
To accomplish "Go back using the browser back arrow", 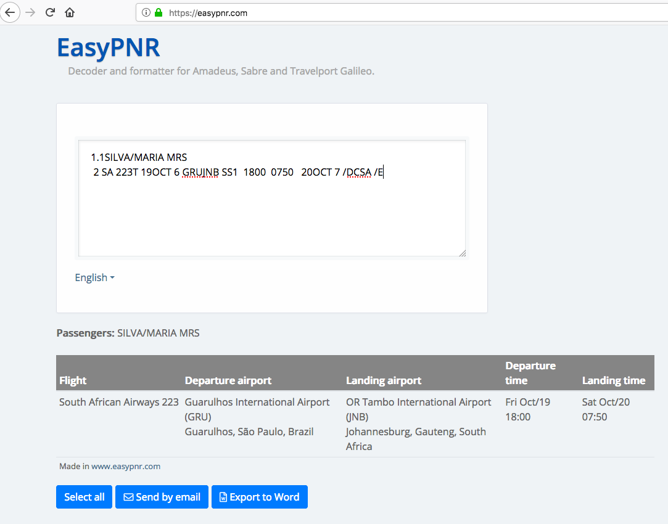I will click(x=9, y=12).
